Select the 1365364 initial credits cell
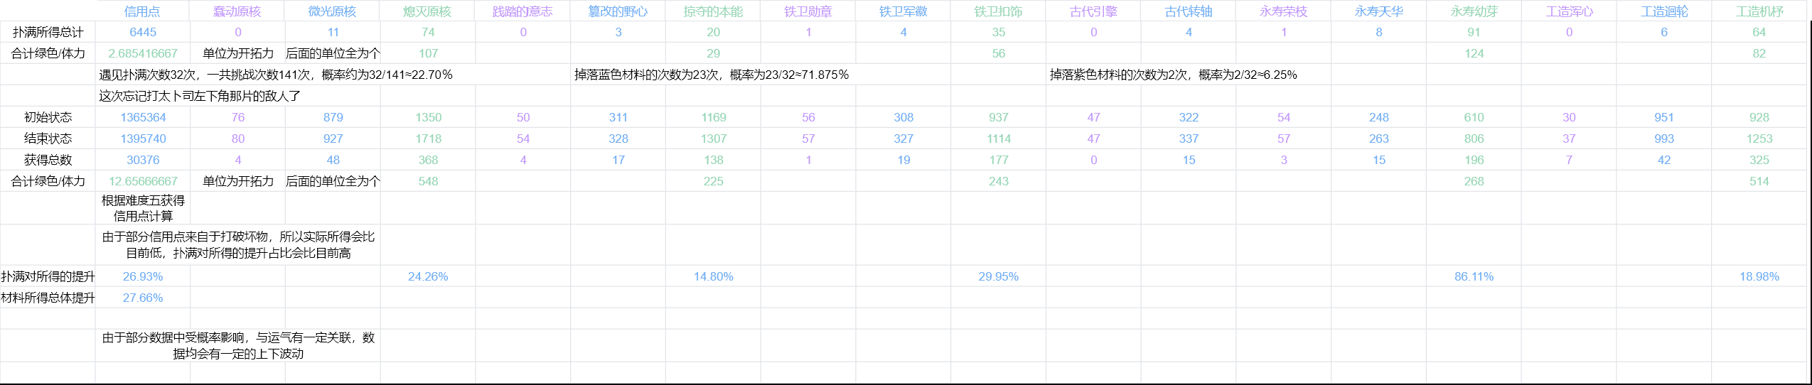This screenshot has width=1812, height=385. 143,117
